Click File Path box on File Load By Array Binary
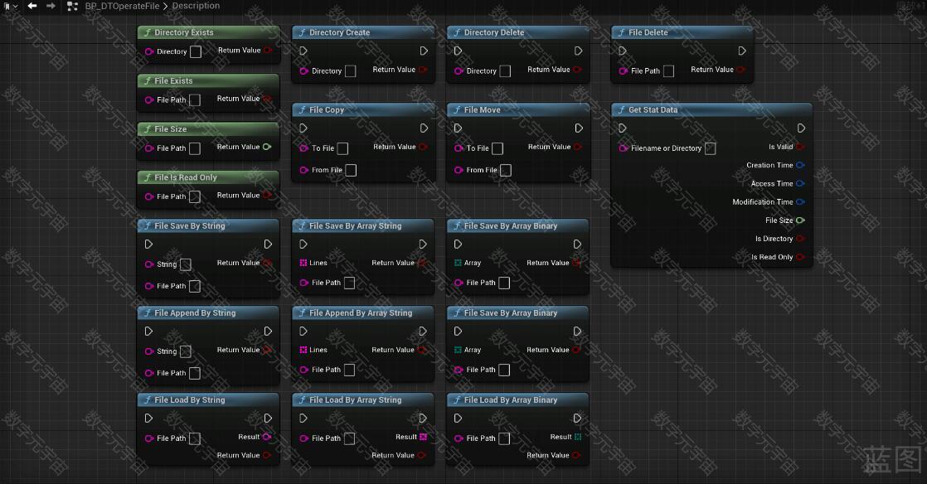The image size is (927, 484). pyautogui.click(x=504, y=438)
